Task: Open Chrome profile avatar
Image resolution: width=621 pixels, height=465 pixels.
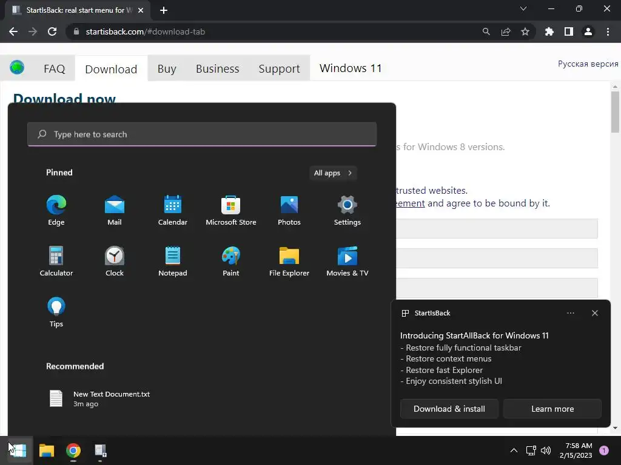Action: click(588, 31)
